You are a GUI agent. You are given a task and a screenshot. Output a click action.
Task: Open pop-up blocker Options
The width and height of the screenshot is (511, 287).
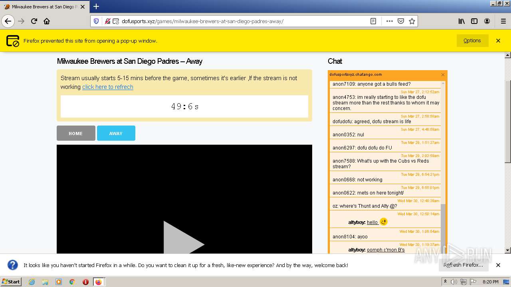click(472, 41)
